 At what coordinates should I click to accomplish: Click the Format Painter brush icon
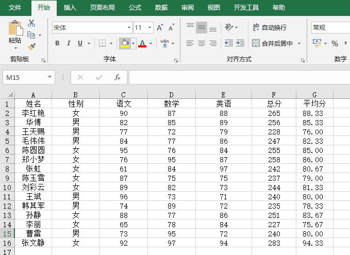click(31, 47)
